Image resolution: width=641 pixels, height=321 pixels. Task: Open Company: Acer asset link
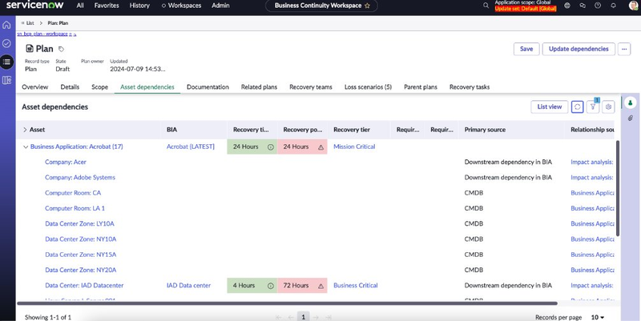(66, 163)
